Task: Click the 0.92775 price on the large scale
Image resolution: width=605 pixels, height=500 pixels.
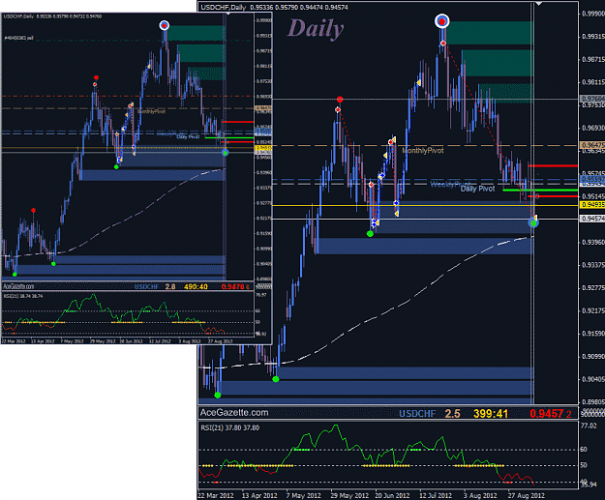Action: pyautogui.click(x=593, y=288)
